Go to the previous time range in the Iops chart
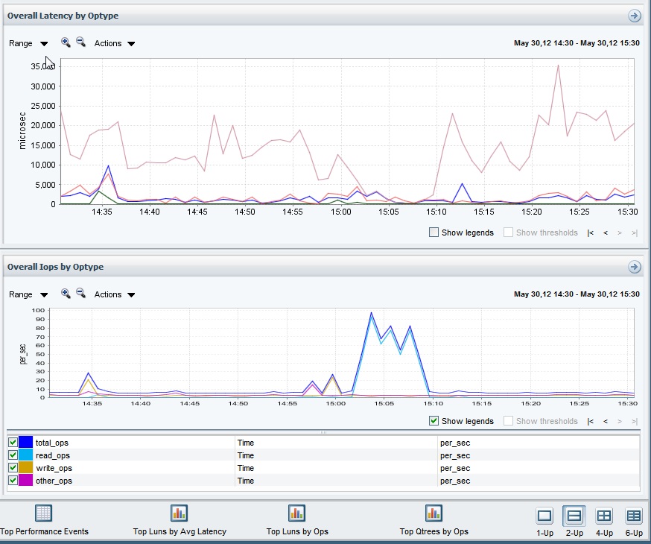 tap(606, 421)
